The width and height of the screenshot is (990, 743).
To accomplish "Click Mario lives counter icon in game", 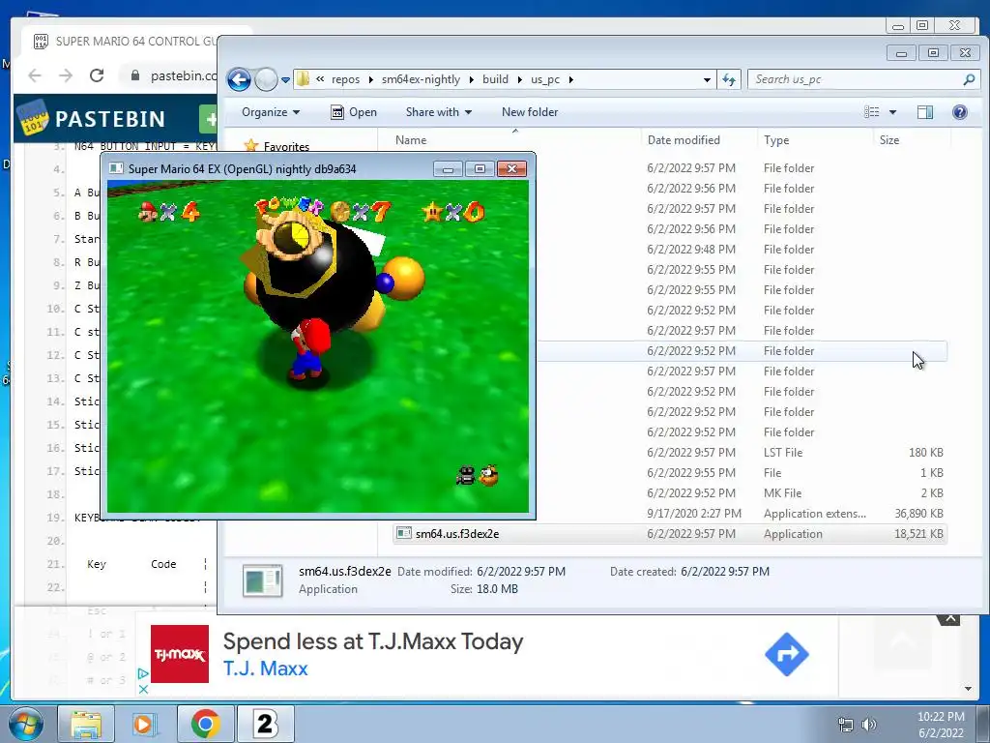I will click(148, 212).
